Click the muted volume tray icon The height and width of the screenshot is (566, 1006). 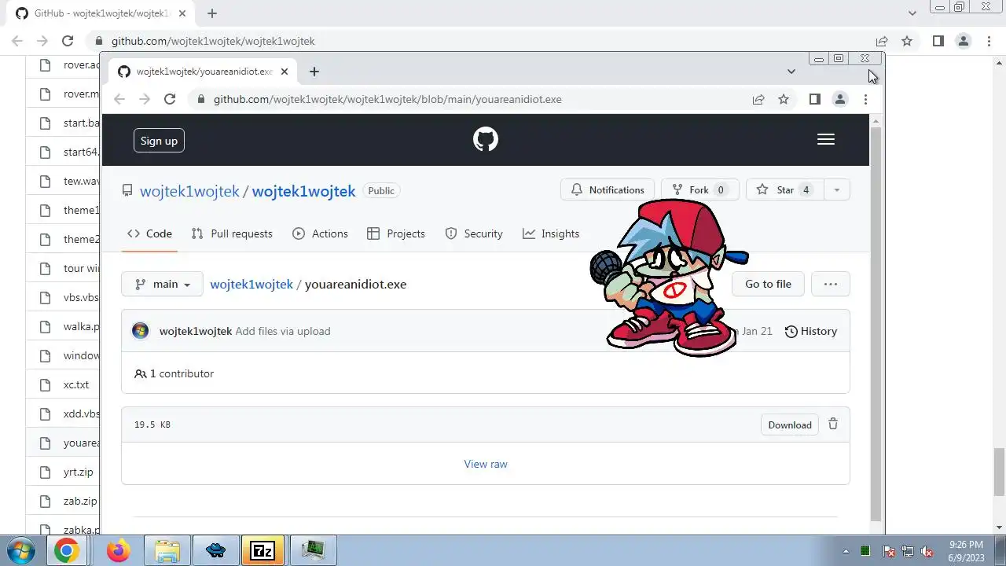point(927,551)
